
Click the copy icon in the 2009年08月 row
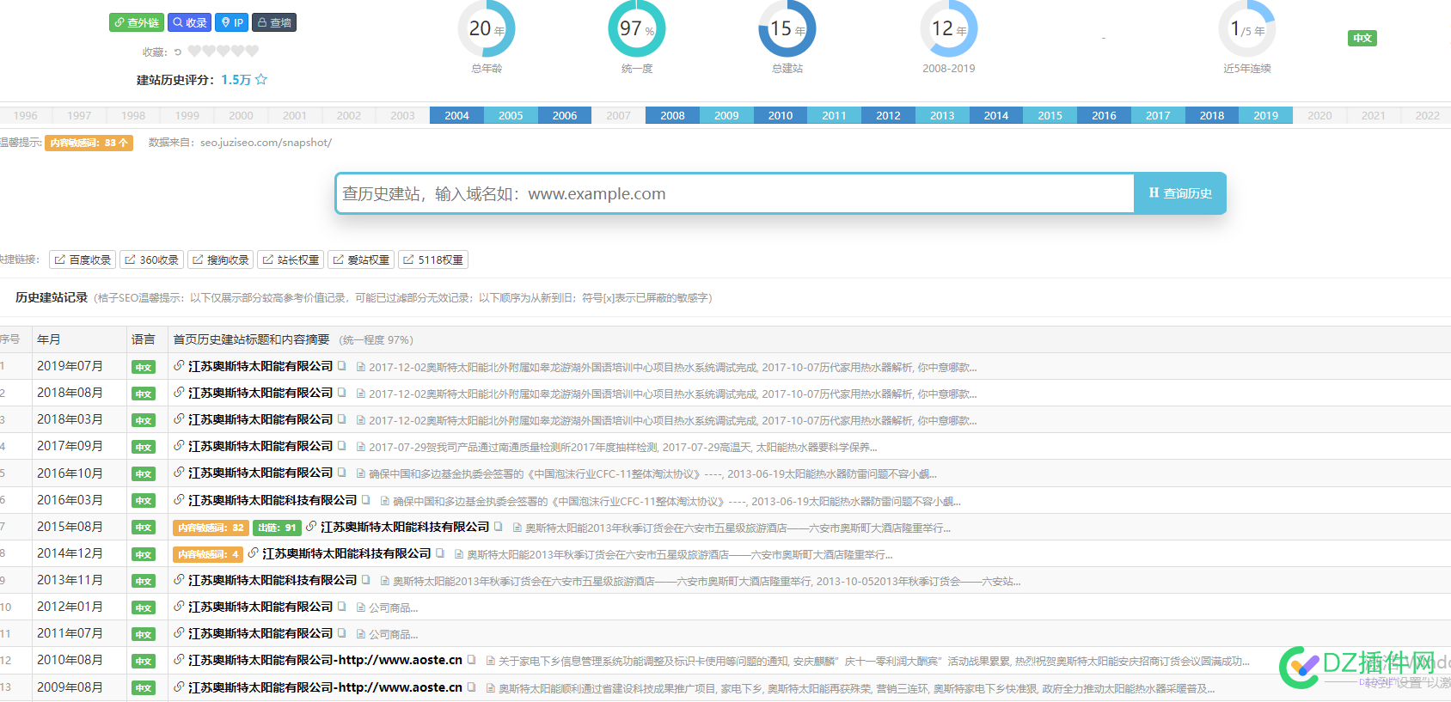[x=472, y=687]
